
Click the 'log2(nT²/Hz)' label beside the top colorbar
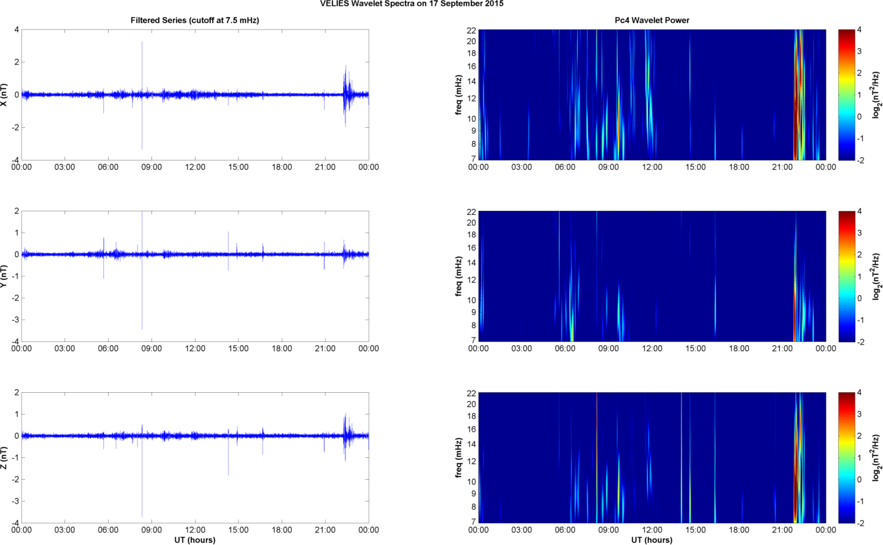tap(875, 95)
